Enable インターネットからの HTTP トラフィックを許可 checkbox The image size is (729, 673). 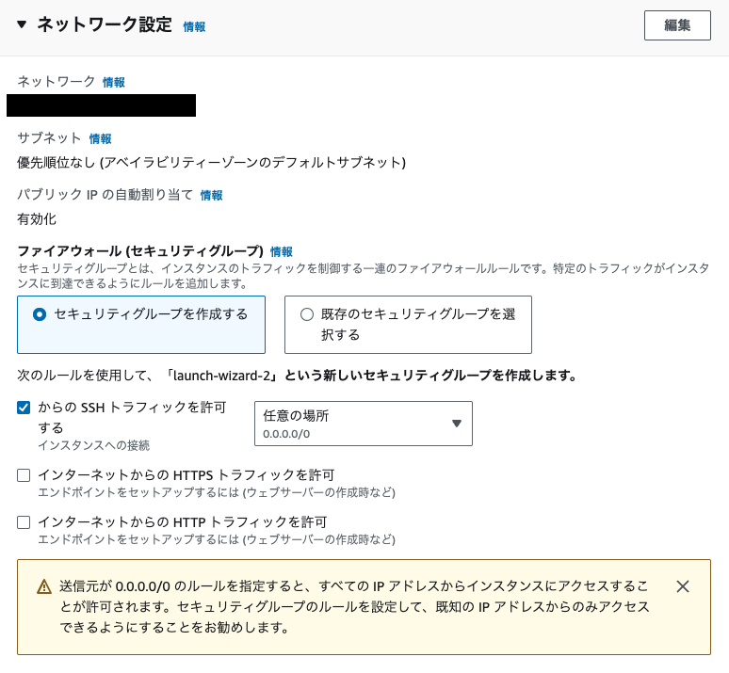24,522
